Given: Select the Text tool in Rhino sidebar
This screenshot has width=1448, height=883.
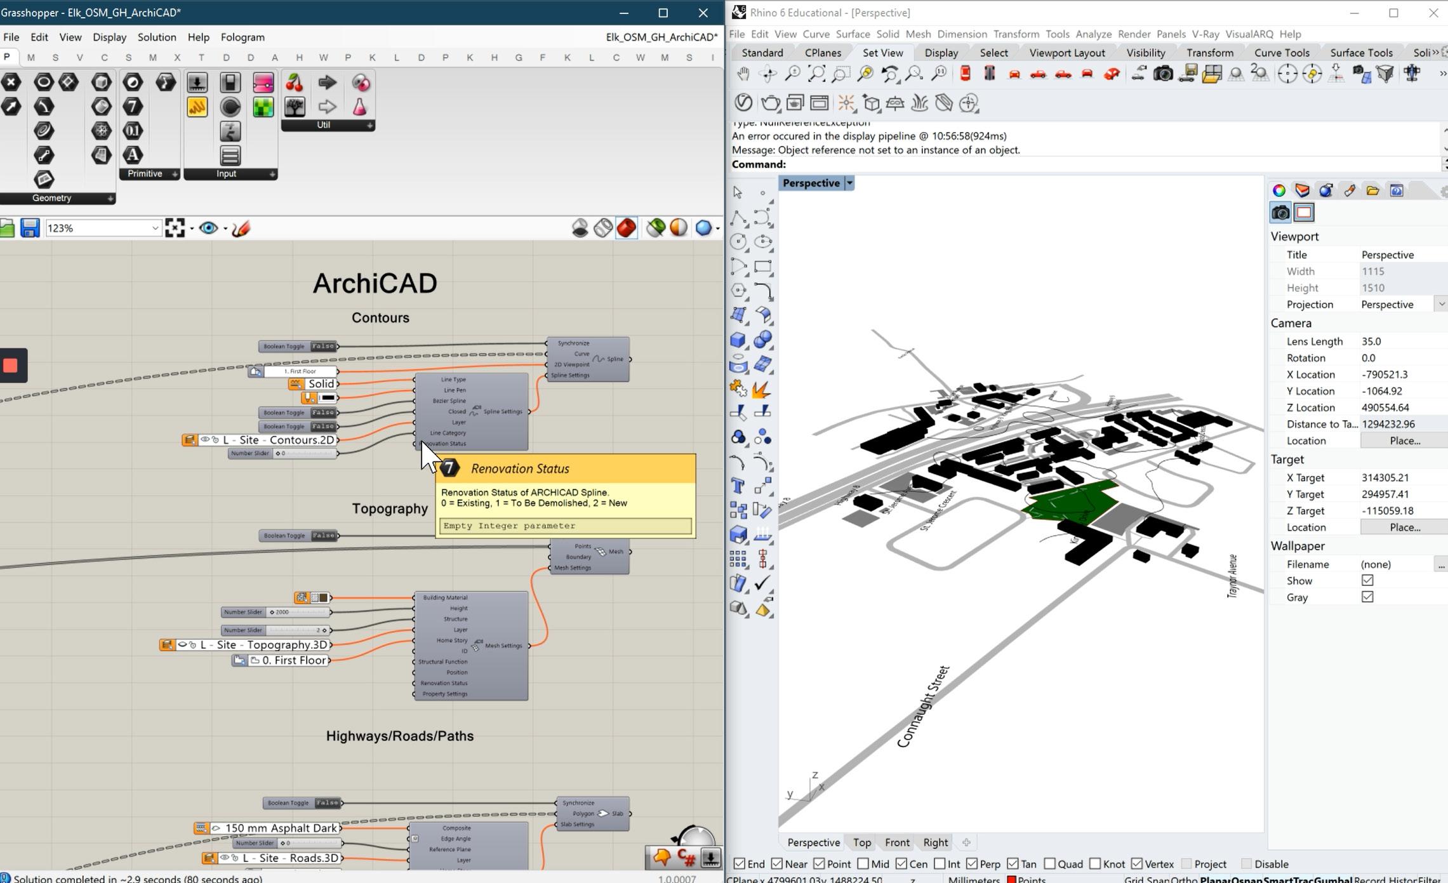Looking at the screenshot, I should 738,486.
